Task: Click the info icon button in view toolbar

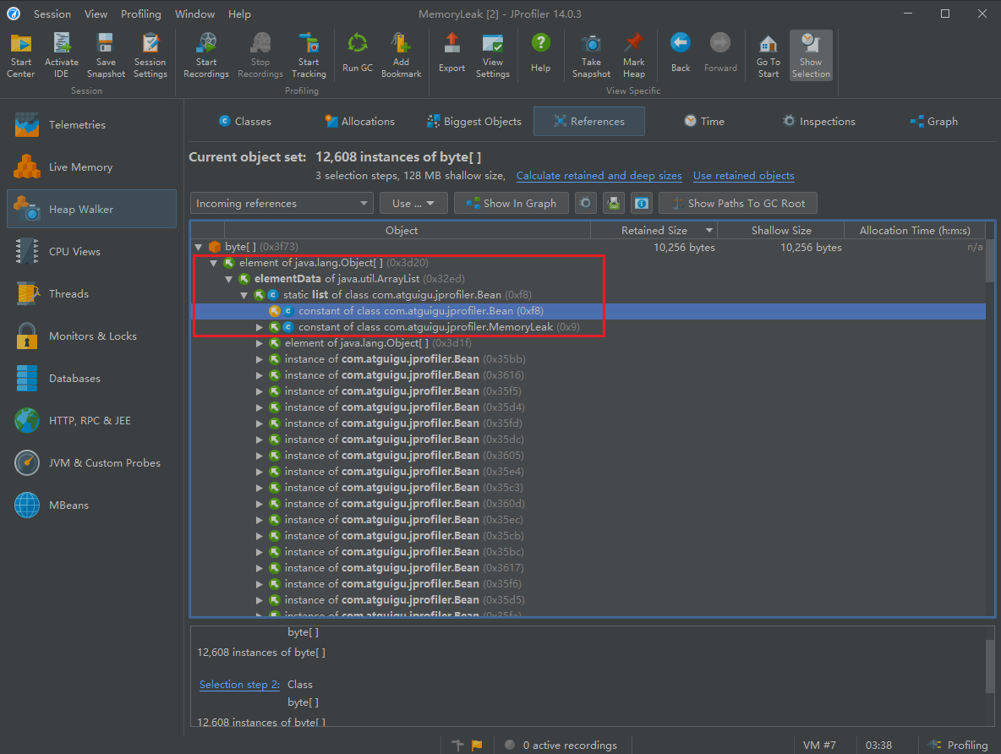Action: (x=642, y=203)
